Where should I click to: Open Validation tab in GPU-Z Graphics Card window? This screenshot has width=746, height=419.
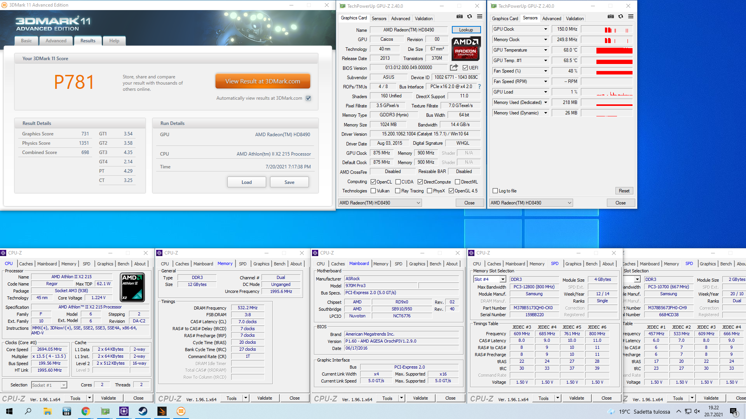pyautogui.click(x=424, y=19)
